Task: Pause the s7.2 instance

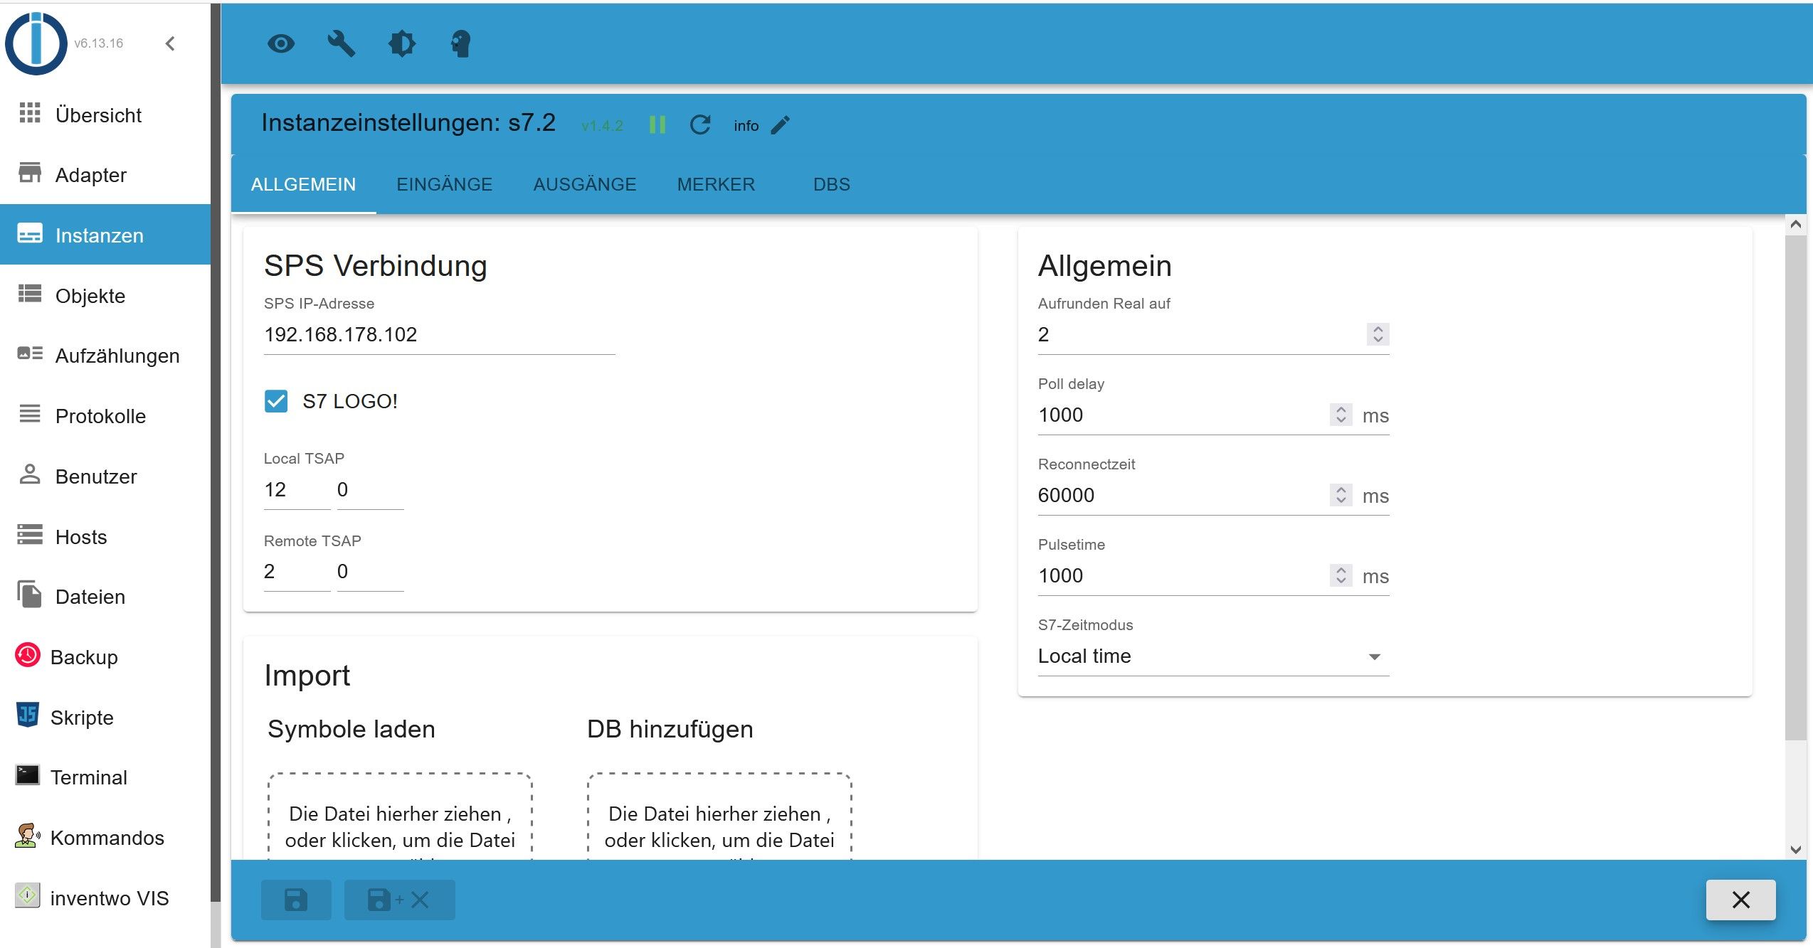Action: pos(657,125)
